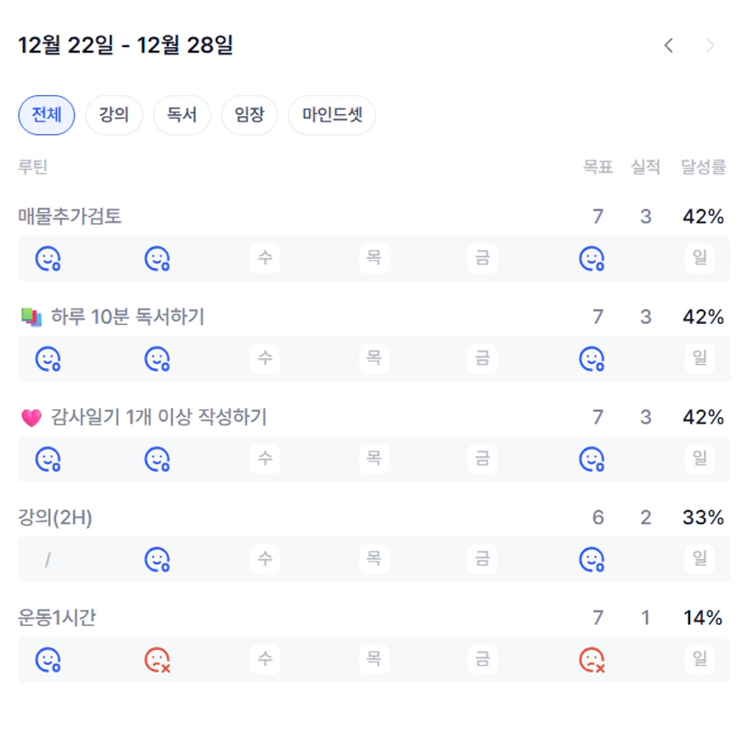This screenshot has width=750, height=751.
Task: Filter routines by 마인드셋
Action: tap(331, 115)
